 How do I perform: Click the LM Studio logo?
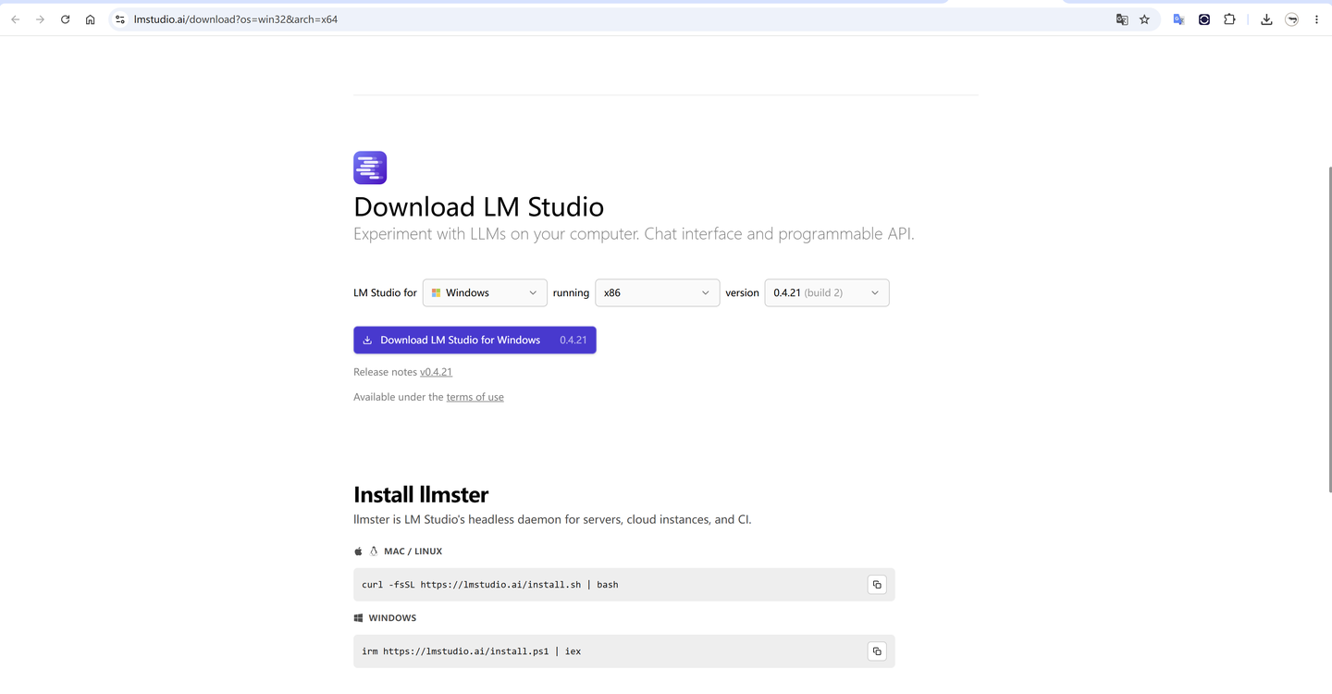(x=370, y=167)
